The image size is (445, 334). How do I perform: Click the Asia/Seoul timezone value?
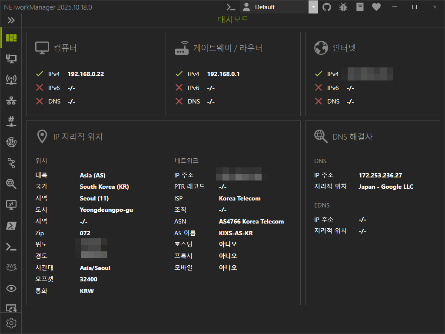(95, 268)
